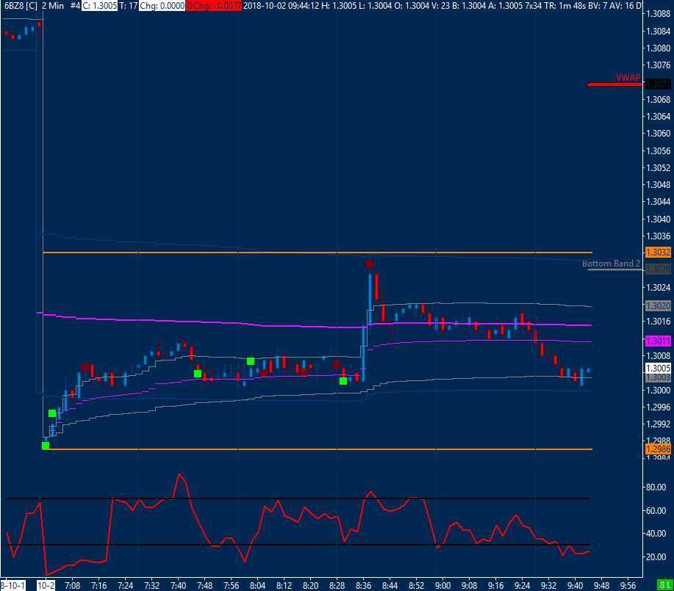The width and height of the screenshot is (674, 591).
Task: Select the C: 1.3005 close value
Action: (x=99, y=6)
